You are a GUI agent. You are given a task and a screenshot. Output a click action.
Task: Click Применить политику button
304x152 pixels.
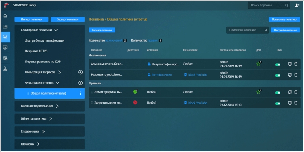pyautogui.click(x=284, y=19)
